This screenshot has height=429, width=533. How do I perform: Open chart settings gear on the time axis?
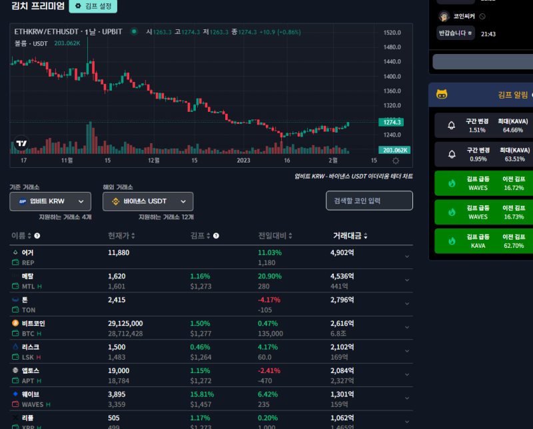click(396, 161)
